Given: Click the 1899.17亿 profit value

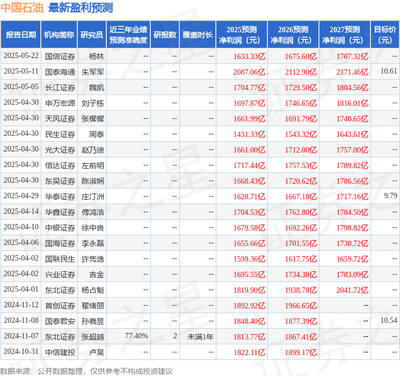Looking at the screenshot, I should click(301, 352).
